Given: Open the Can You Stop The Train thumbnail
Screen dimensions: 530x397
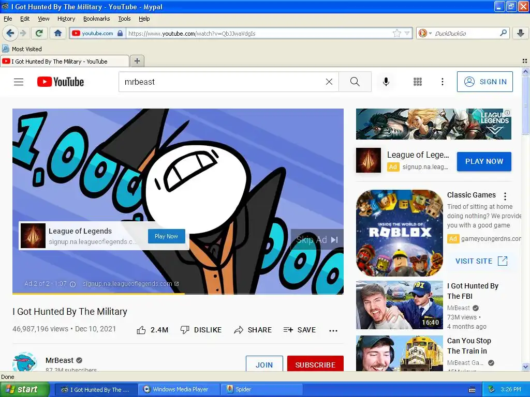Looking at the screenshot, I should click(400, 353).
